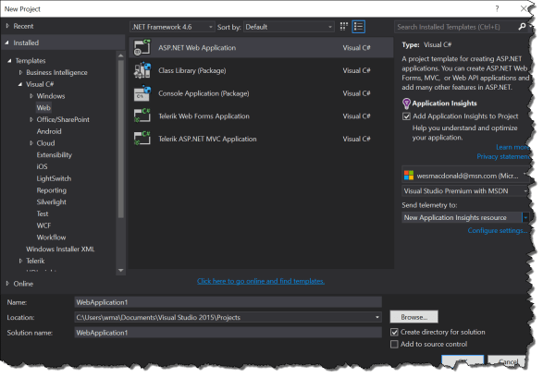The width and height of the screenshot is (543, 378).
Task: Collapse the Templates tree node
Action: pos(9,60)
